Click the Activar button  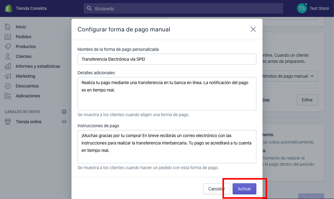[244, 189]
